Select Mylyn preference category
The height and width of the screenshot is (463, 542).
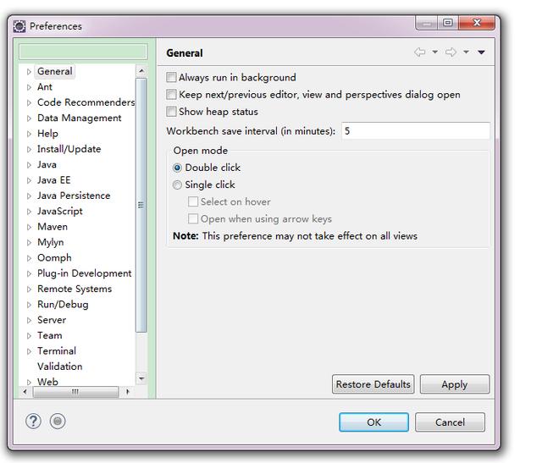point(51,242)
